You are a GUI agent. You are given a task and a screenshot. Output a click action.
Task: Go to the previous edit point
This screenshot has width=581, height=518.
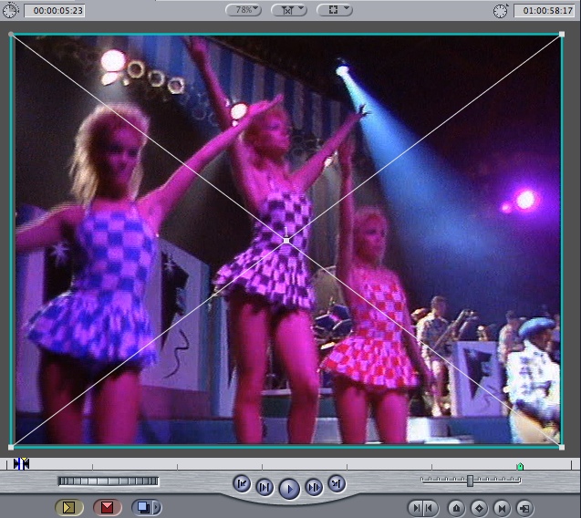pos(242,484)
